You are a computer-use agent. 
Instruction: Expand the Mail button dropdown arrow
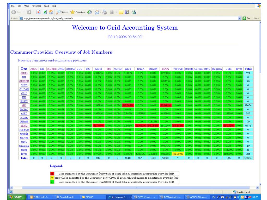pos(100,12)
